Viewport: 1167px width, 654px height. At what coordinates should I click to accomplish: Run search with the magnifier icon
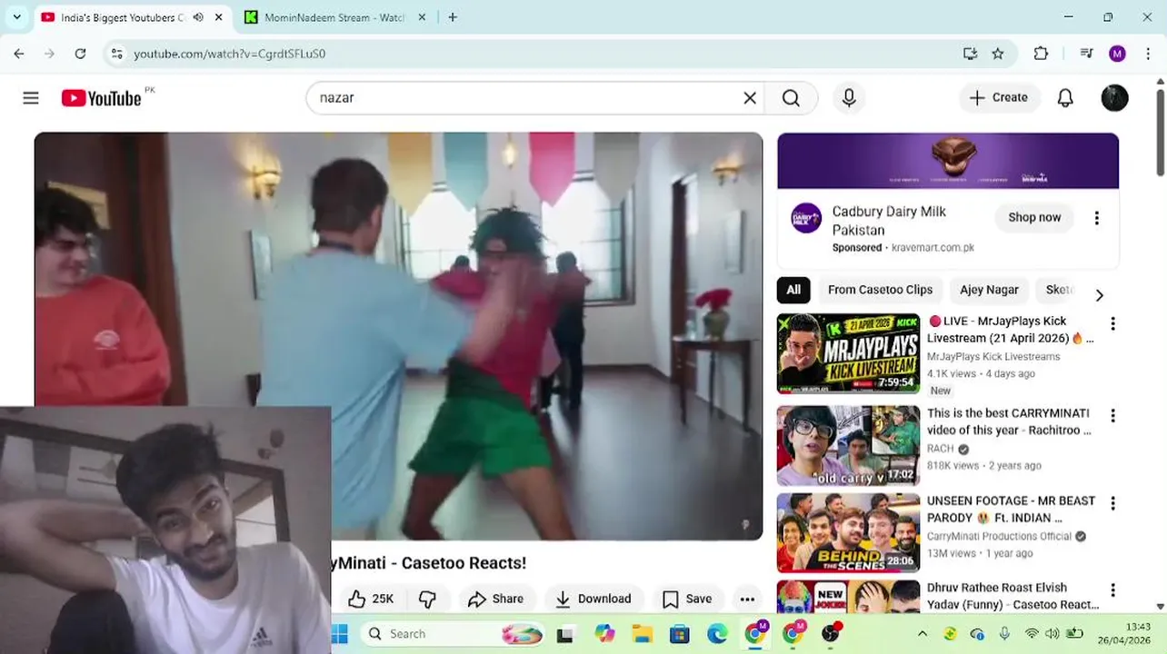click(791, 98)
